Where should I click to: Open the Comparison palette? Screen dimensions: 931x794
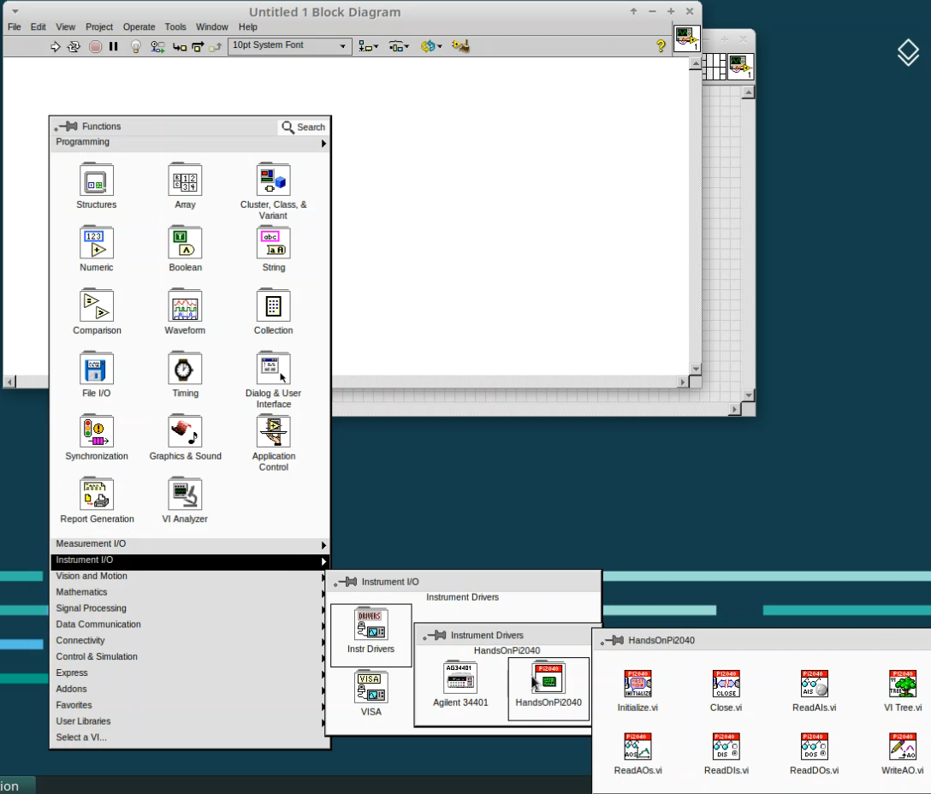[96, 305]
